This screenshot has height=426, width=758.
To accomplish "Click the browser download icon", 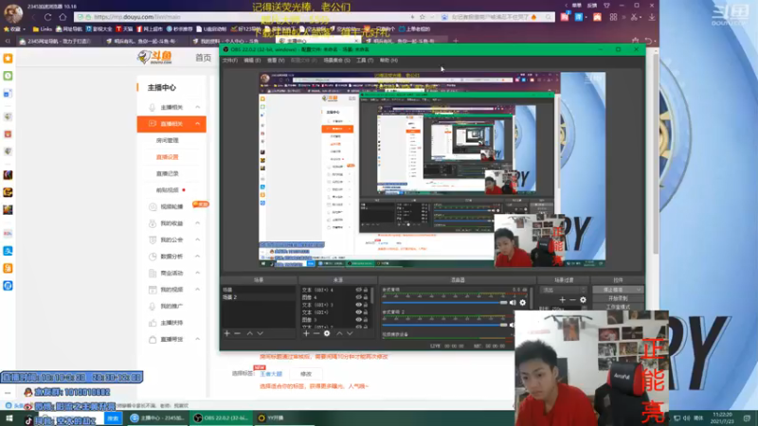I will point(652,17).
